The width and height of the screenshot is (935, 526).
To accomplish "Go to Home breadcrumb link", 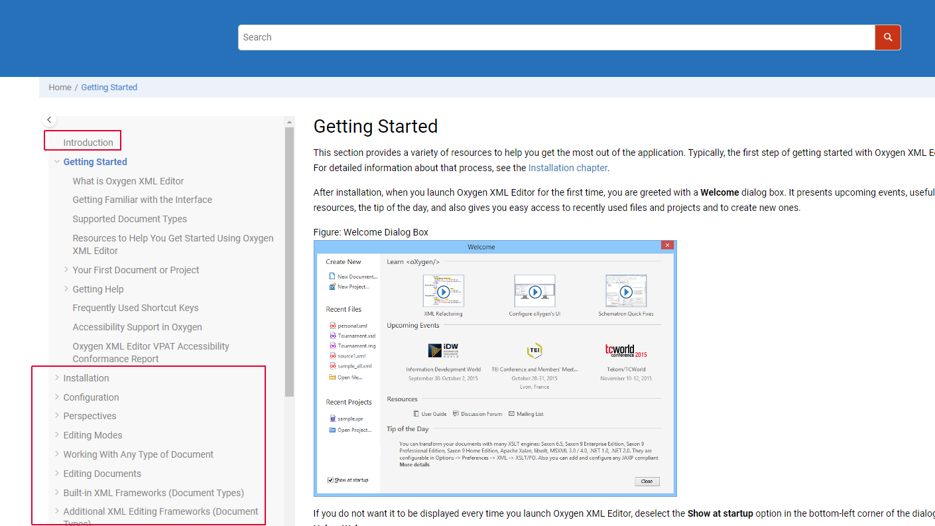I will click(60, 87).
